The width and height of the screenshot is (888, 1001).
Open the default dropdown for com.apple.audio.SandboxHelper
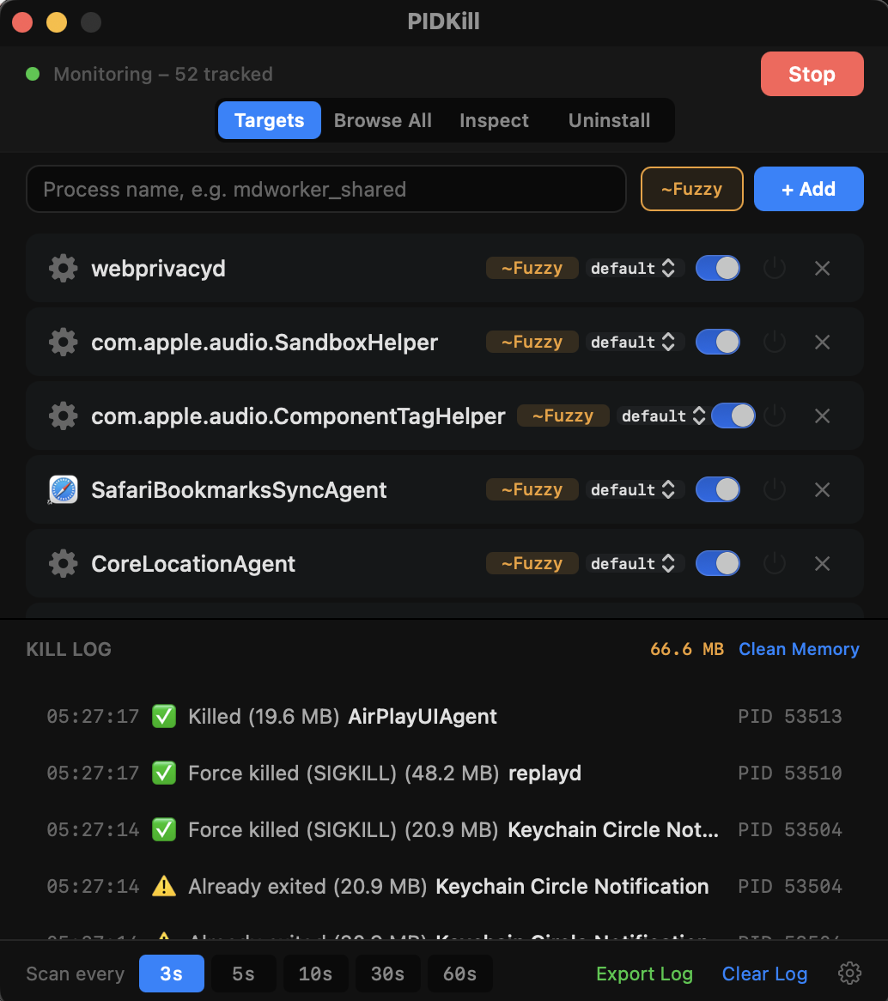click(x=634, y=343)
